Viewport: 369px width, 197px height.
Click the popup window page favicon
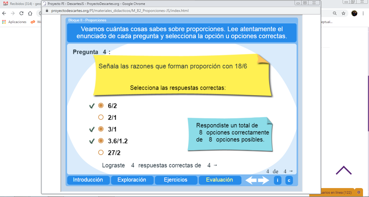[44, 4]
